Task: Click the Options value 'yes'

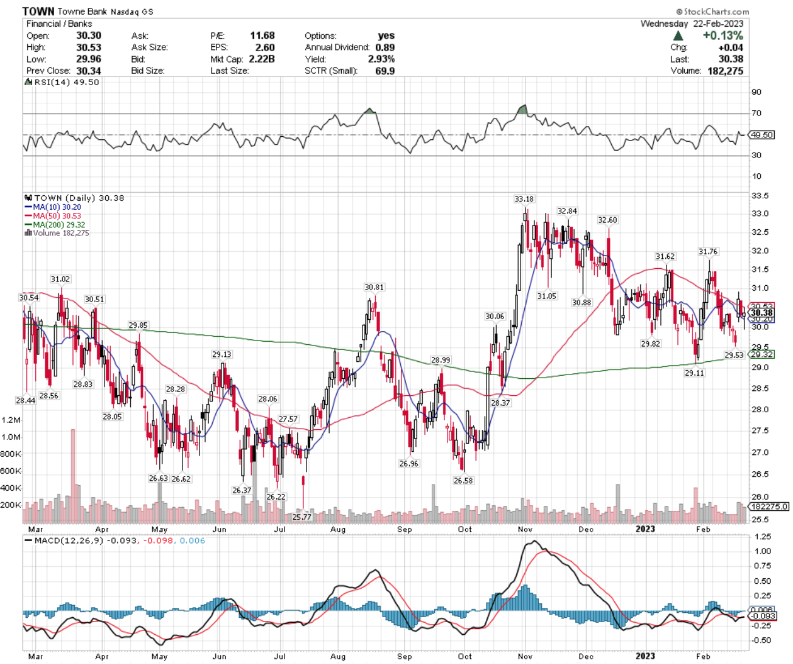Action: pos(386,36)
